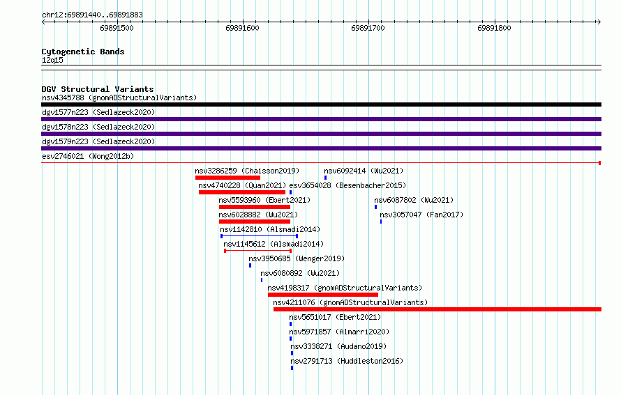Open nsv6028882 (Wu2021) label

258,215
